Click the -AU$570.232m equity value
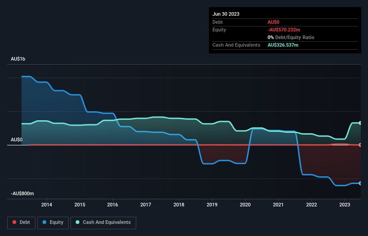 click(x=284, y=30)
